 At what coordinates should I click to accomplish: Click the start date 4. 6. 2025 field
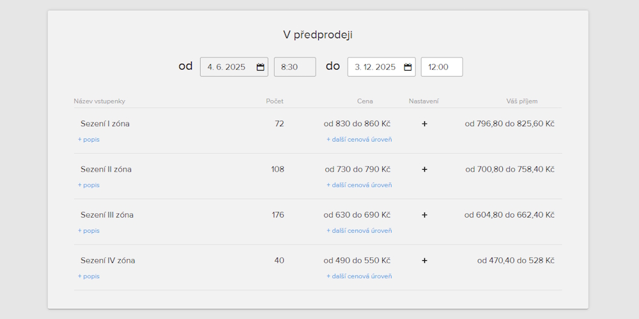(227, 67)
